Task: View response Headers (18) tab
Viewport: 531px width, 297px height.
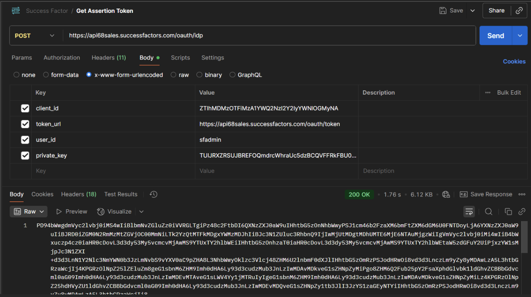Action: tap(79, 194)
